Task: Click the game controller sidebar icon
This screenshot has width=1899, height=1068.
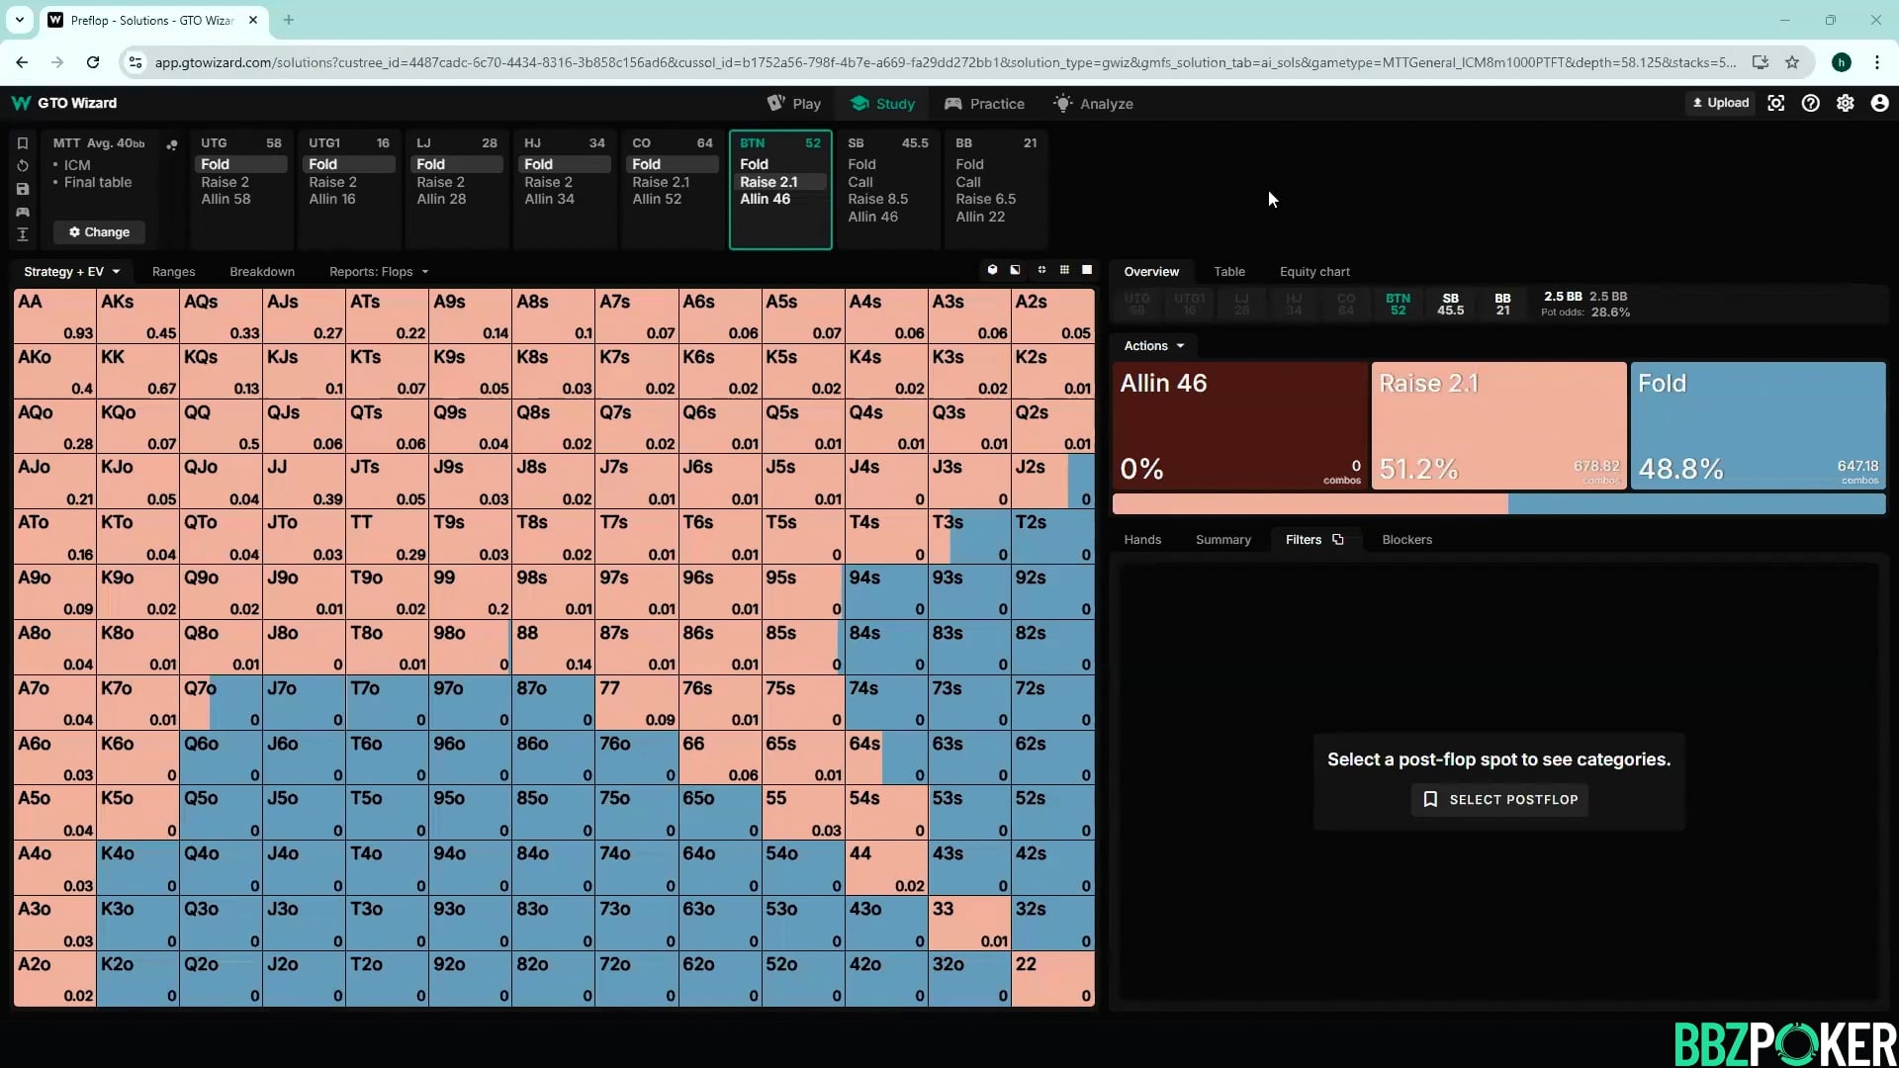Action: (x=23, y=212)
